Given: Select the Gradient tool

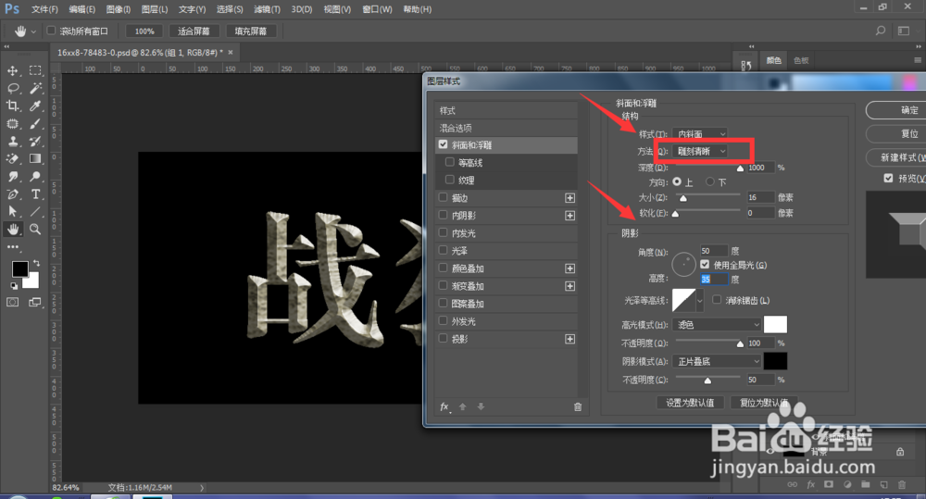Looking at the screenshot, I should (35, 159).
